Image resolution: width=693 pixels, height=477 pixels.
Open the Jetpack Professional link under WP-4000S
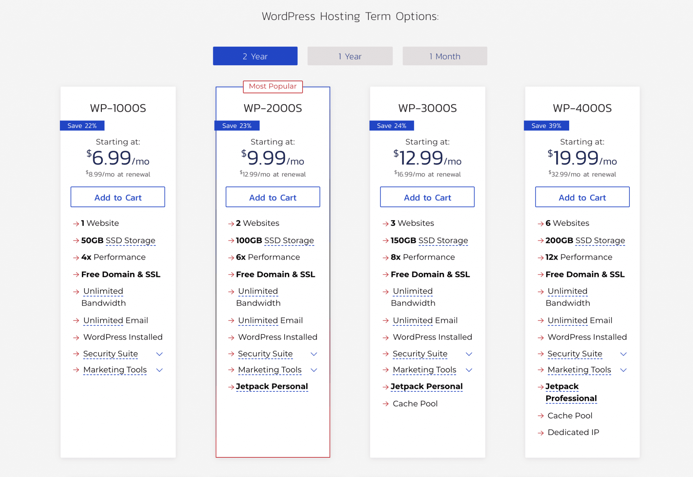pos(571,392)
